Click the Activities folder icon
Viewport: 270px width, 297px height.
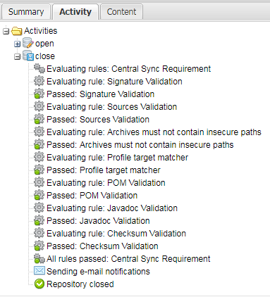pyautogui.click(x=16, y=31)
